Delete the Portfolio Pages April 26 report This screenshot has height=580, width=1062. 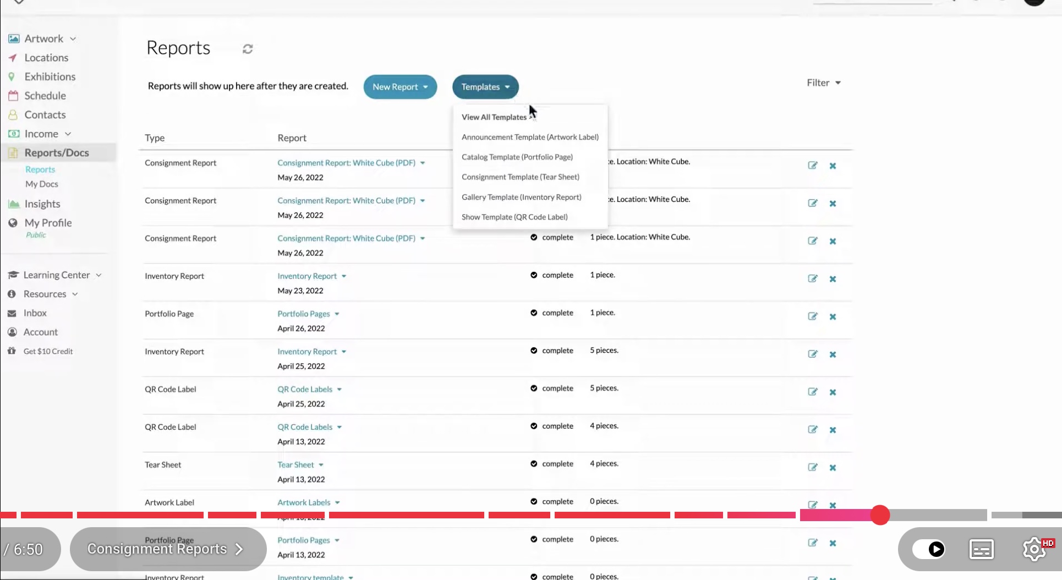833,316
